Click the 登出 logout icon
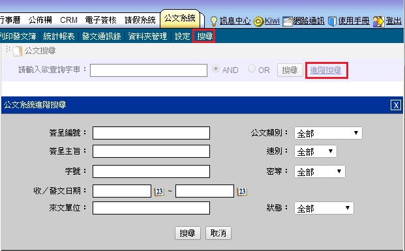 379,22
